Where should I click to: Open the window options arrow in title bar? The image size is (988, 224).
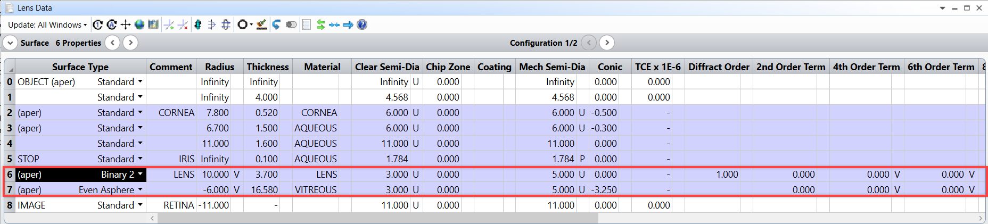pos(942,8)
